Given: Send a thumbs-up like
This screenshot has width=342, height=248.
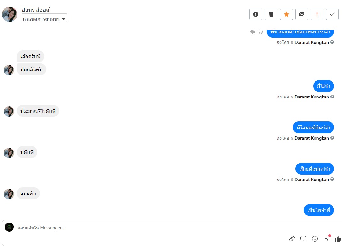Looking at the screenshot, I should [338, 239].
